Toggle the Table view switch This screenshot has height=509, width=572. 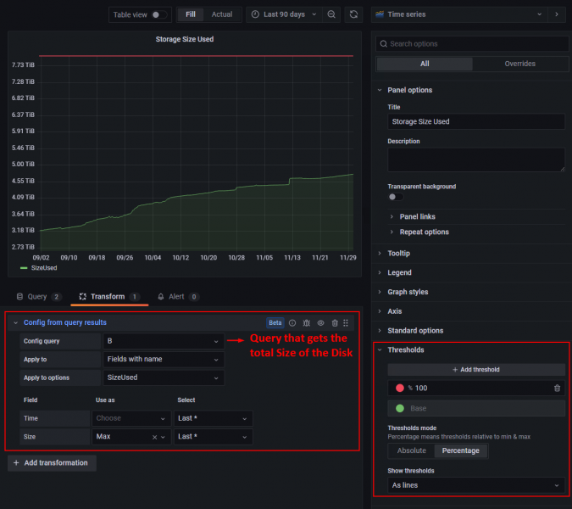coord(158,14)
